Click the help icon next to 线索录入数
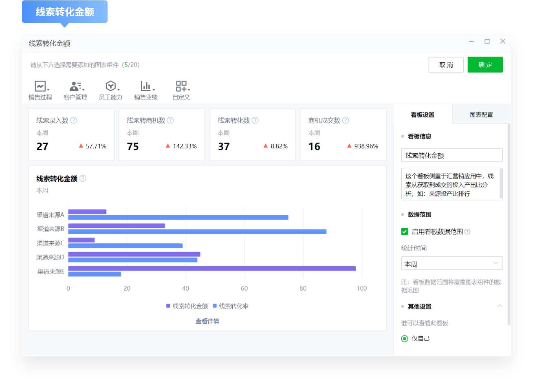 tap(73, 120)
